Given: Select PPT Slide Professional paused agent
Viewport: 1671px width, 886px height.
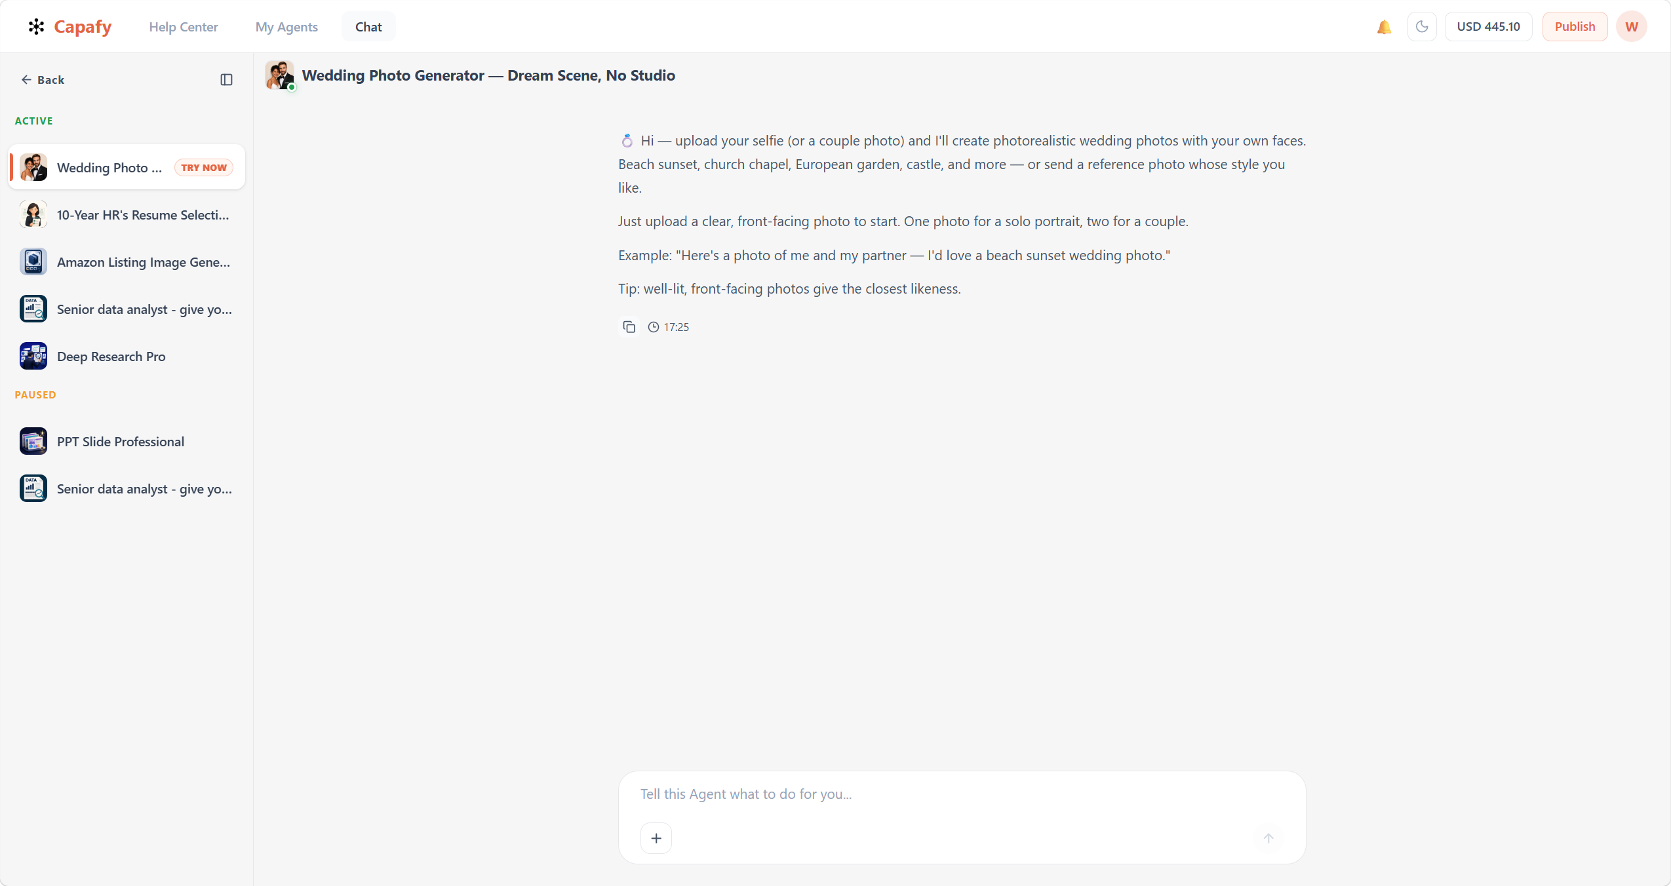Looking at the screenshot, I should pyautogui.click(x=127, y=442).
